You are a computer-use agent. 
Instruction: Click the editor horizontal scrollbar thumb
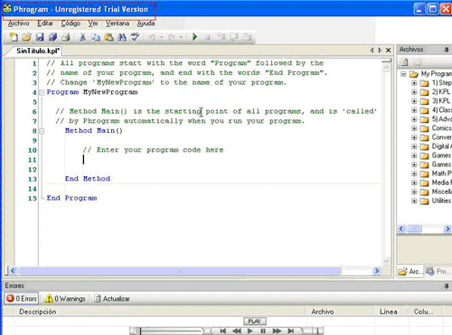(180, 271)
